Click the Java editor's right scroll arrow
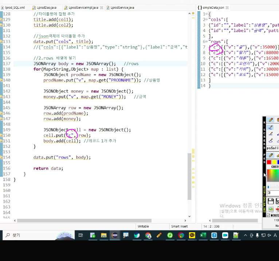The image size is (279, 261). pos(185,221)
